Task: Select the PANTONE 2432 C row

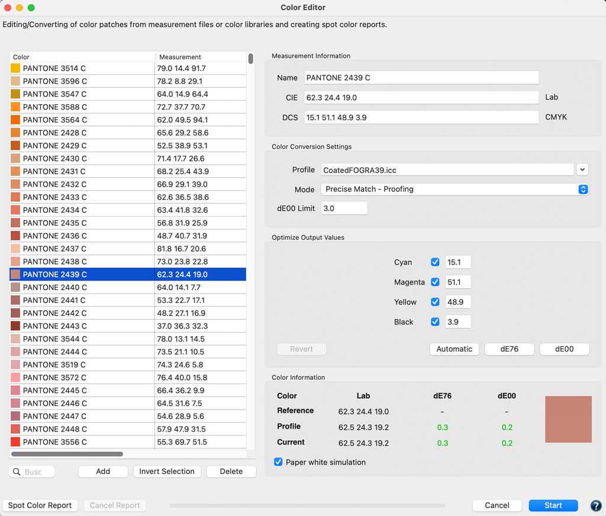Action: click(x=128, y=184)
